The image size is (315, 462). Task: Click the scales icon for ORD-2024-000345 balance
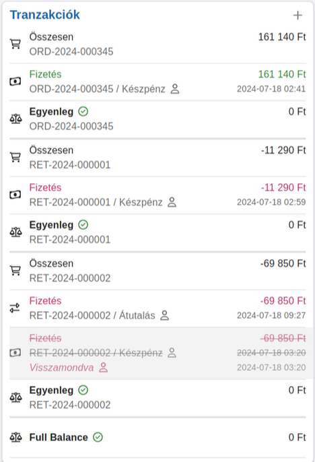(x=15, y=119)
